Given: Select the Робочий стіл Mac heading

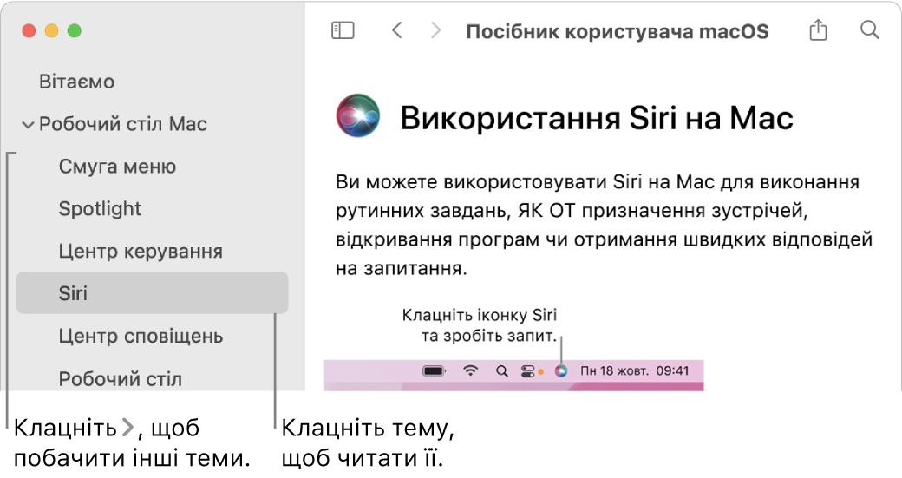Looking at the screenshot, I should tap(123, 124).
